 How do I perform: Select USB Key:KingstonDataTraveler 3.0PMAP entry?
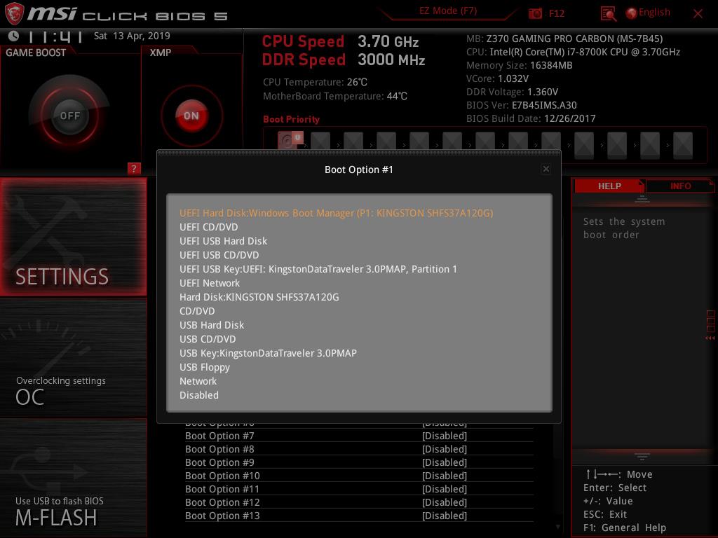pyautogui.click(x=268, y=353)
